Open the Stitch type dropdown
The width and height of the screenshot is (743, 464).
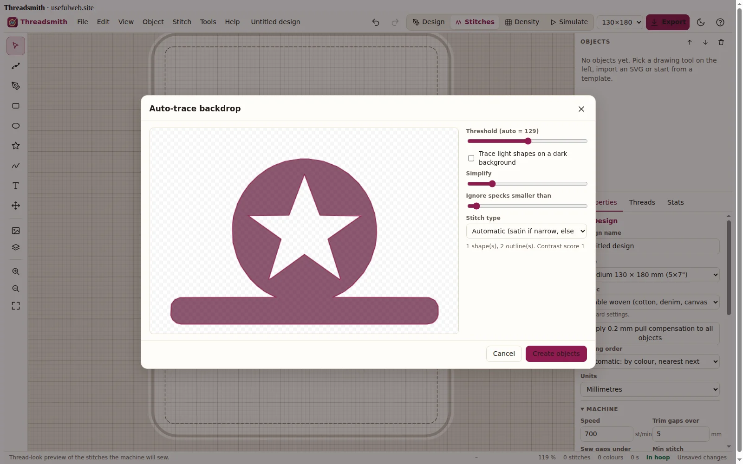pos(526,231)
